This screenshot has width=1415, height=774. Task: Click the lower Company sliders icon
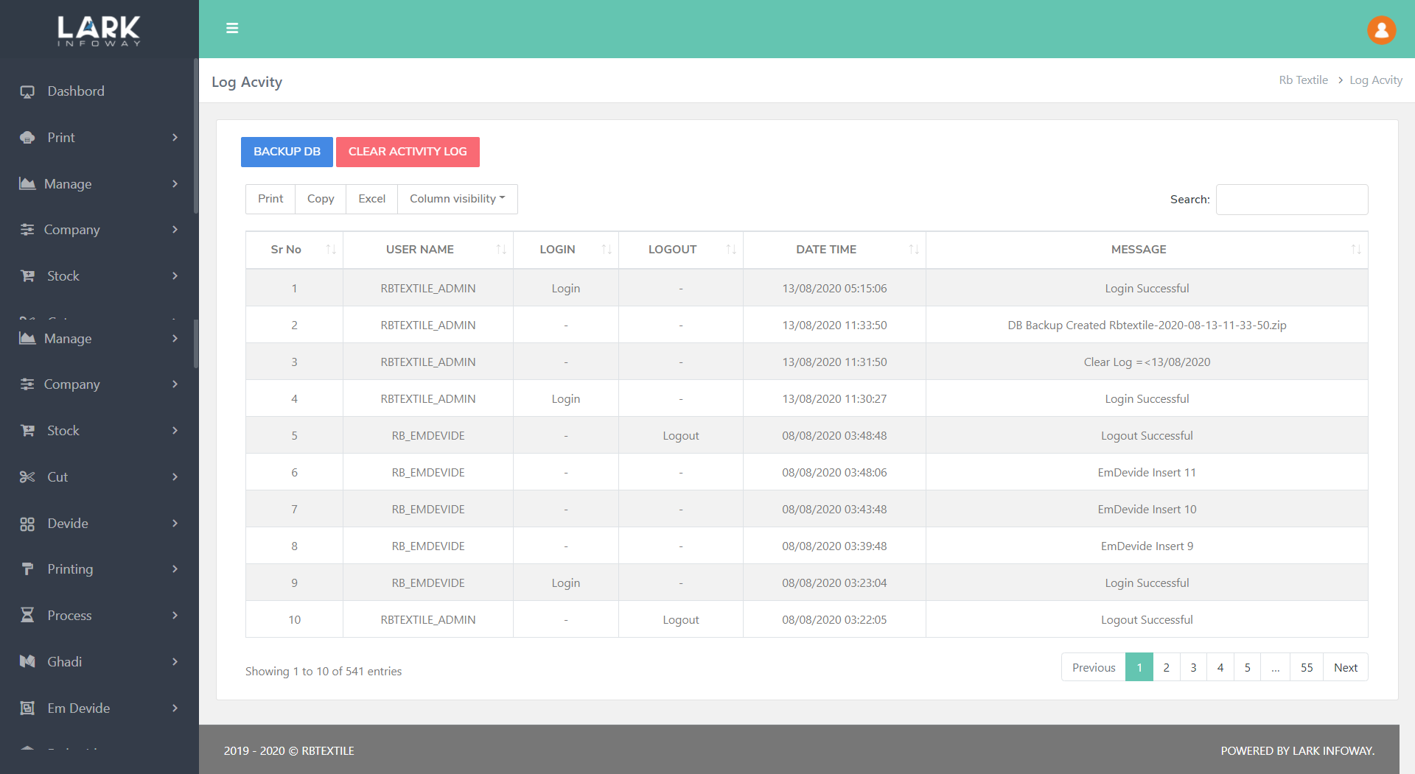[27, 384]
